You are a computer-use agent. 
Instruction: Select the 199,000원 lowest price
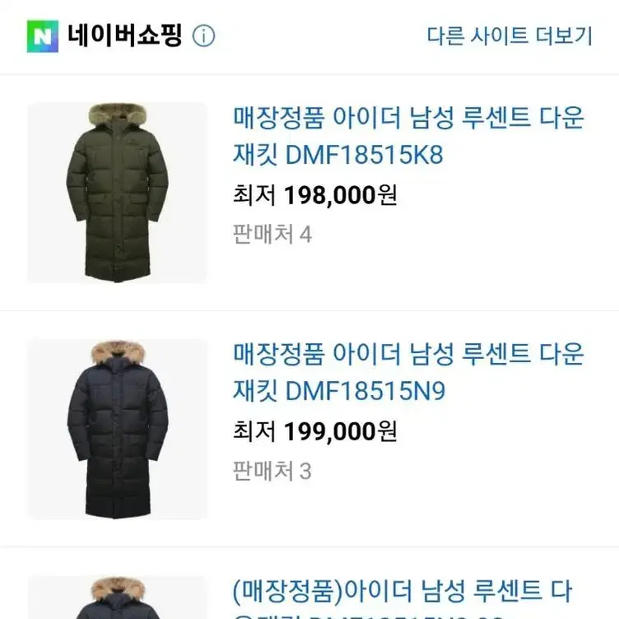pyautogui.click(x=340, y=431)
